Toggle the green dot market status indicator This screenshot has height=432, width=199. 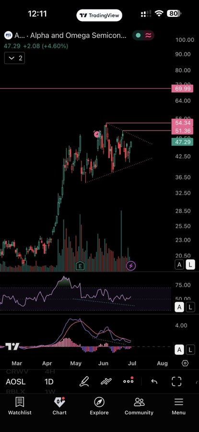point(138,35)
